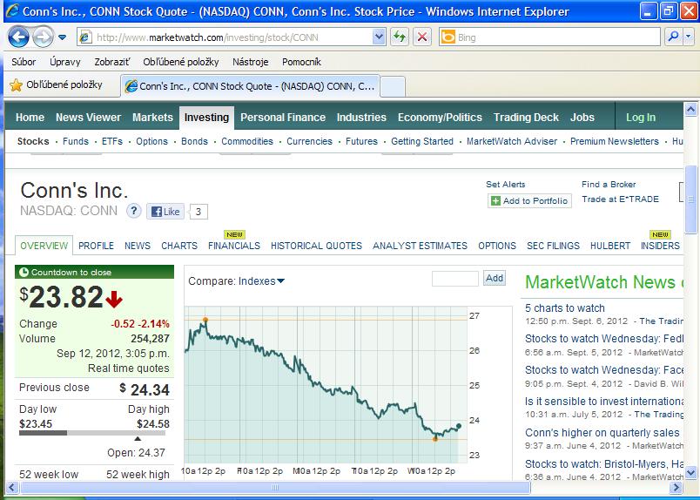
Task: Select the Investing navigation tab
Action: (x=206, y=118)
